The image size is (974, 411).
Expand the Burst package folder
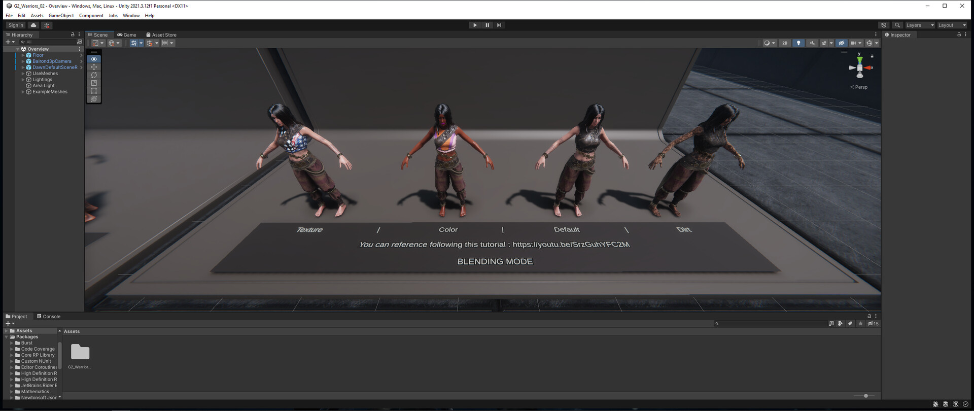click(x=12, y=343)
